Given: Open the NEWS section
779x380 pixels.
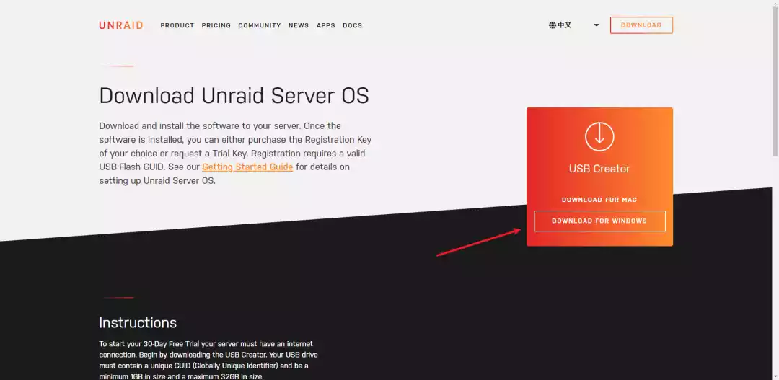Looking at the screenshot, I should coord(299,25).
